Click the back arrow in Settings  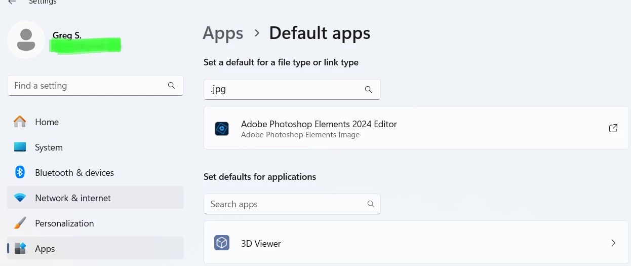(x=12, y=2)
